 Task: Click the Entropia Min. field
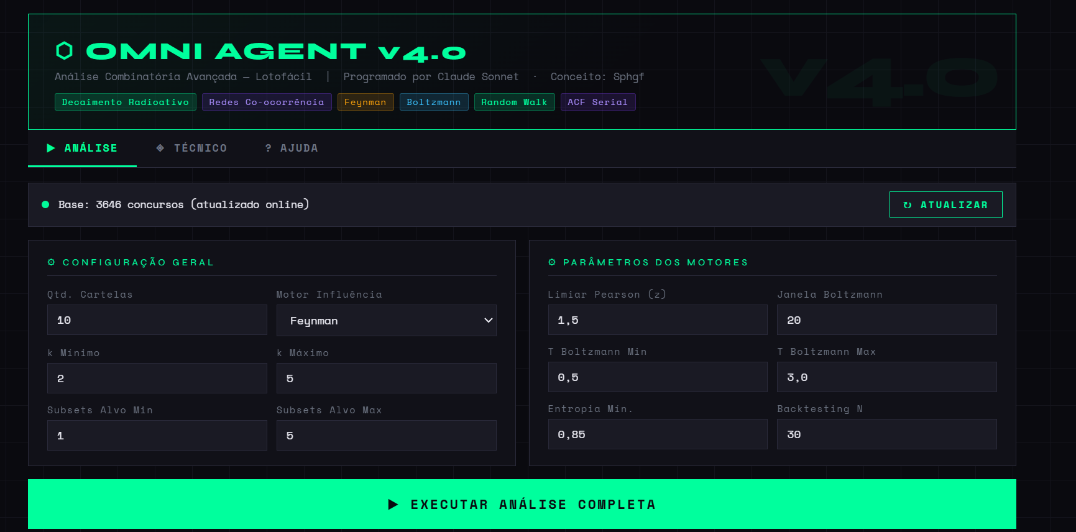pyautogui.click(x=657, y=434)
